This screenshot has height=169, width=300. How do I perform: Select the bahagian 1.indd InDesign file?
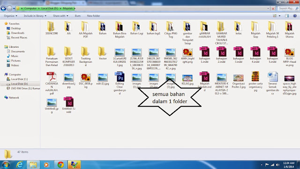coord(204,55)
